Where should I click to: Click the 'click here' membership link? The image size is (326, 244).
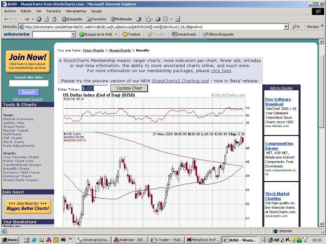(x=221, y=71)
